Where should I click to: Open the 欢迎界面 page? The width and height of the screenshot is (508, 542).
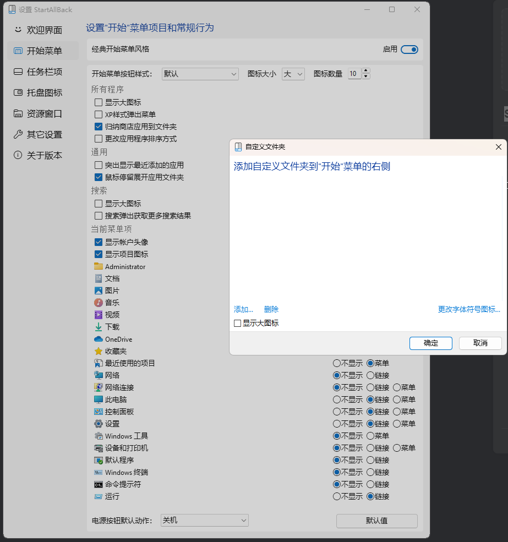click(x=43, y=30)
